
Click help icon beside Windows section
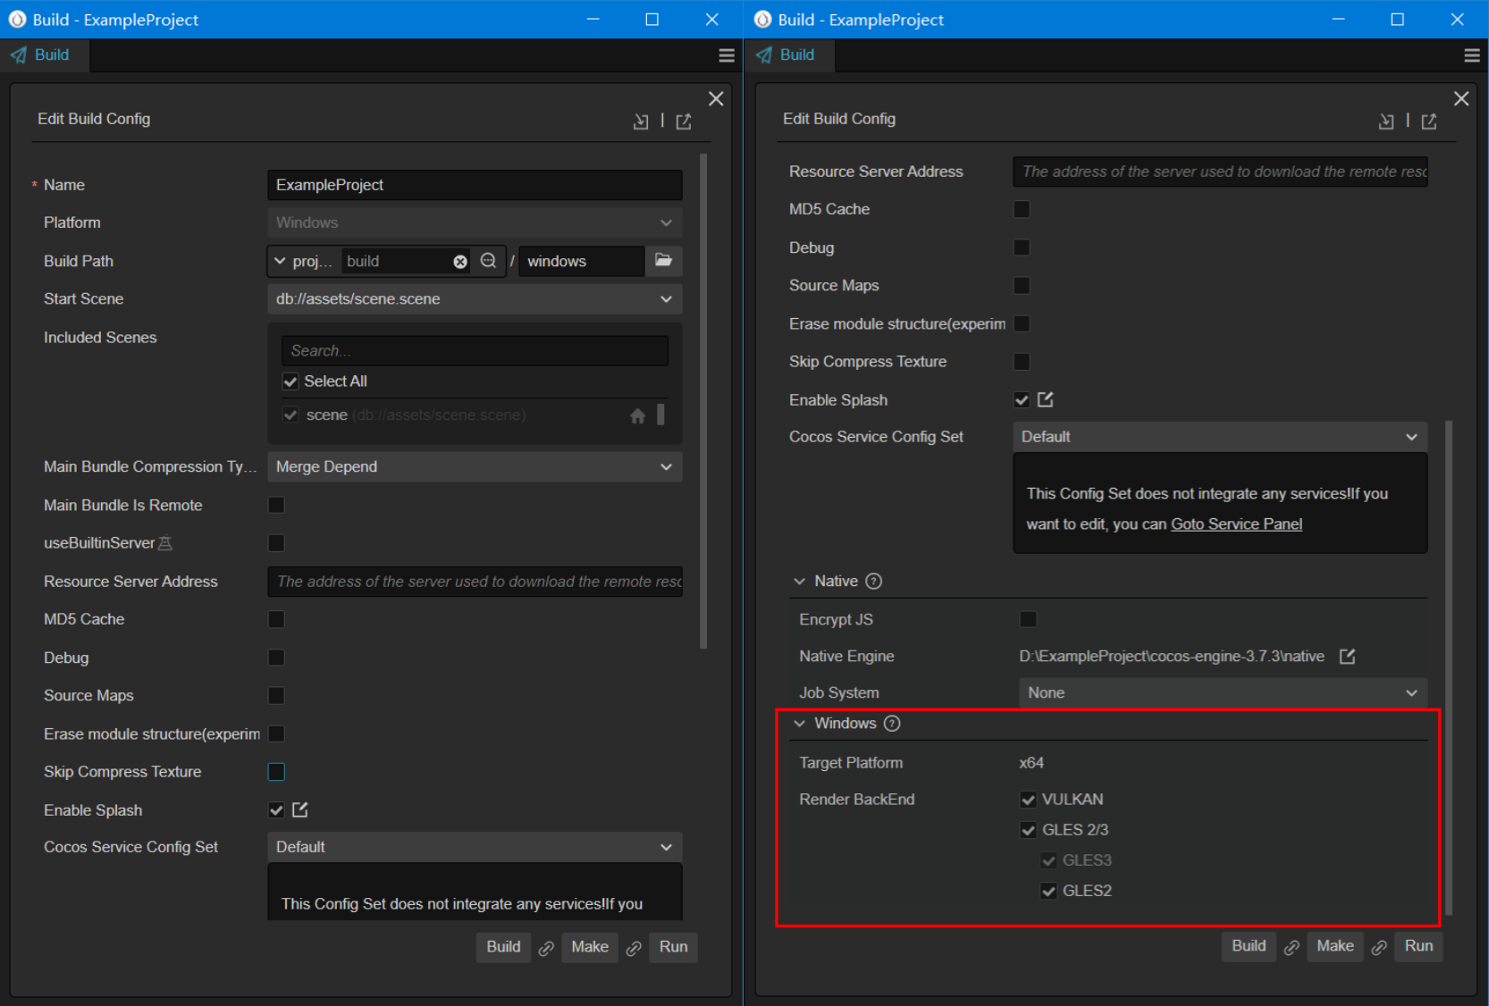(x=892, y=724)
